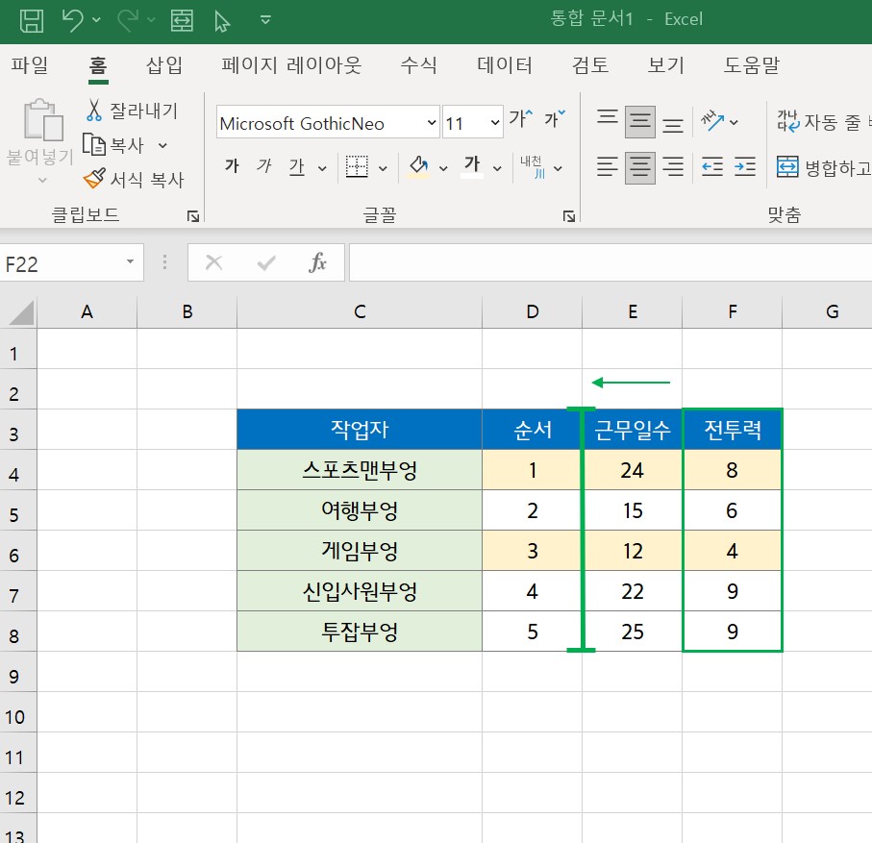Select the 홈 ribbon tab
The width and height of the screenshot is (872, 843).
(98, 65)
